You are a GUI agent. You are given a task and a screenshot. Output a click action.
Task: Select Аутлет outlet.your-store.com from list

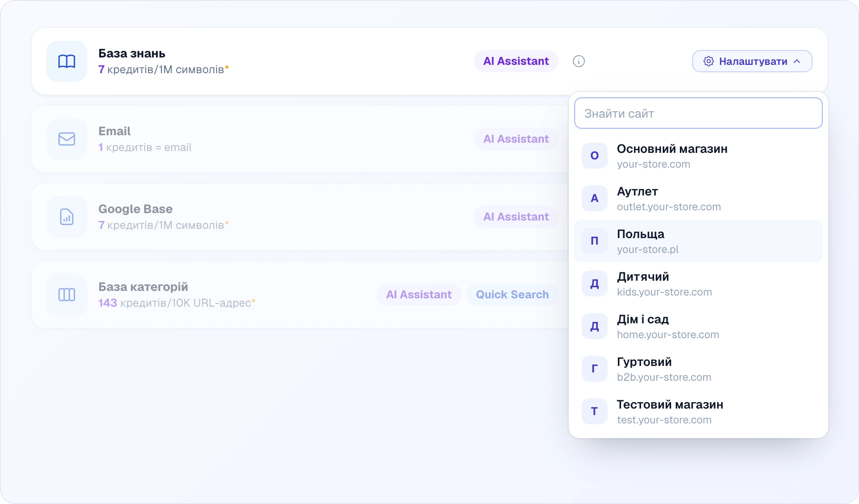699,198
